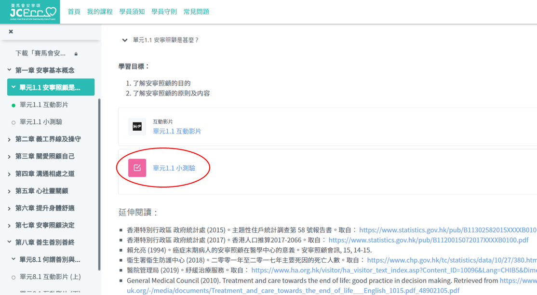537x295 pixels.
Task: Open the 單元1.1 互動影片 link in main content
Action: pos(177,131)
